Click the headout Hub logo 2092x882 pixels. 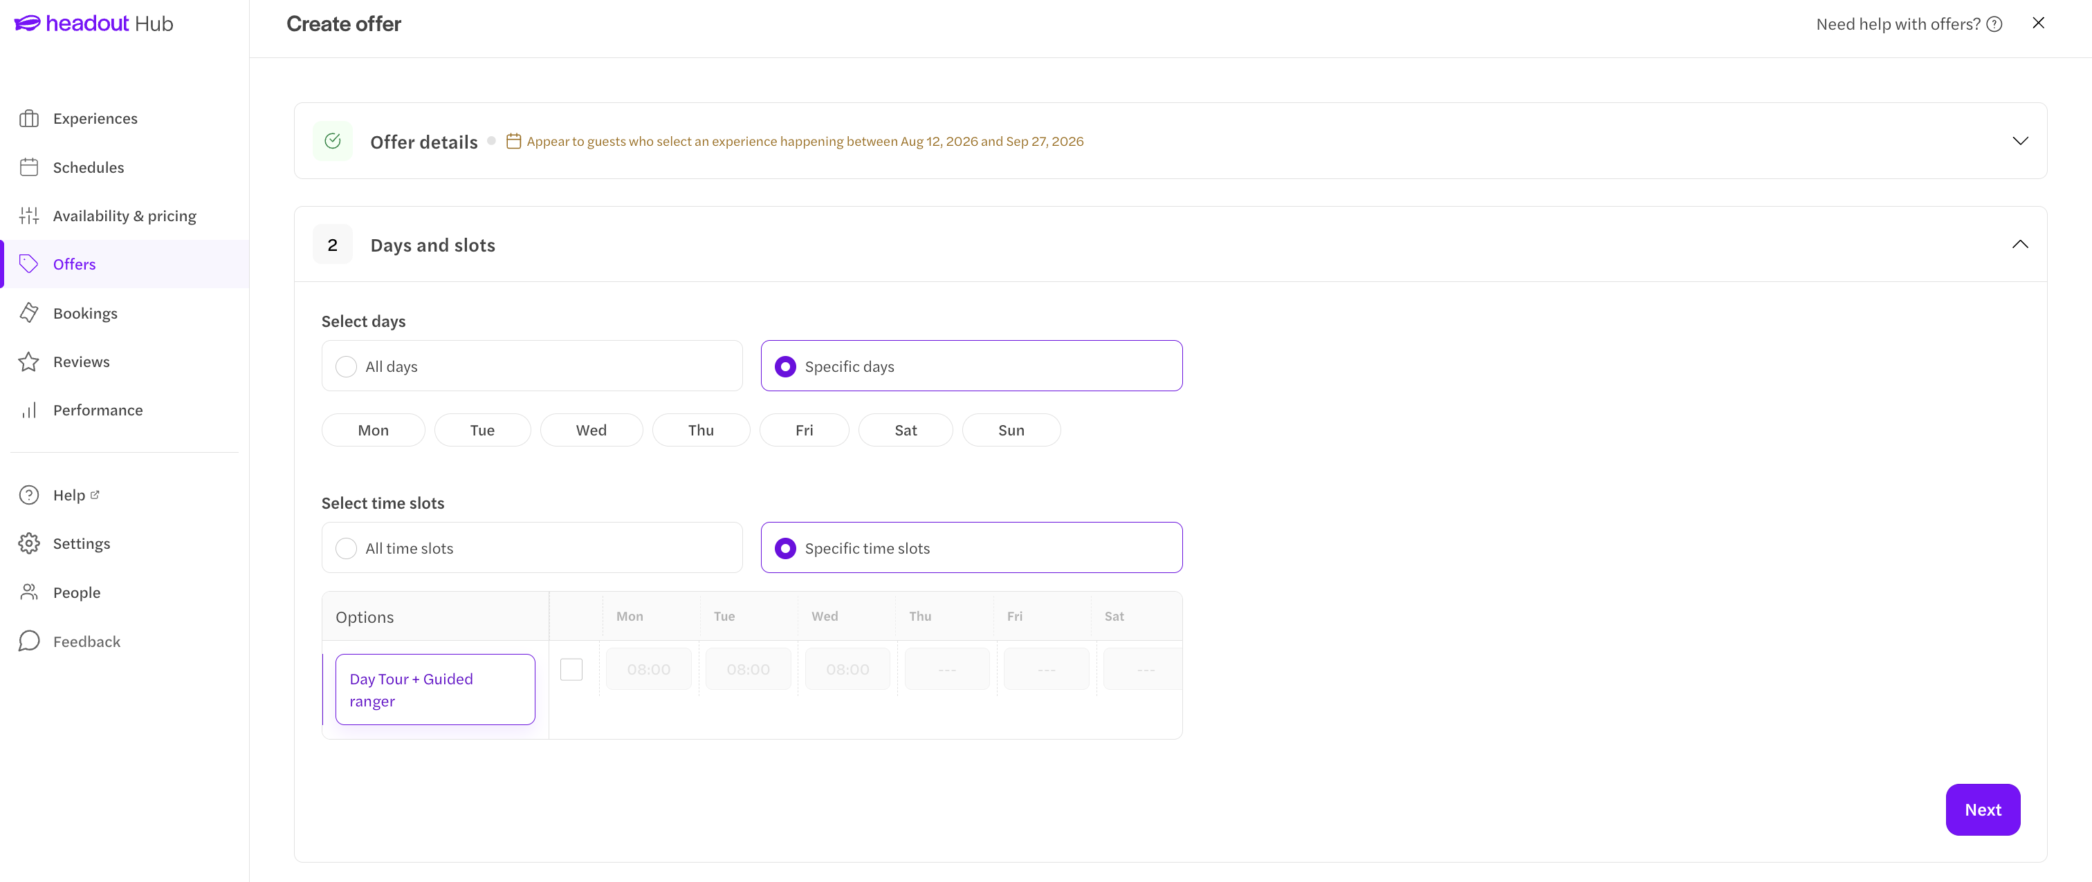pos(93,24)
